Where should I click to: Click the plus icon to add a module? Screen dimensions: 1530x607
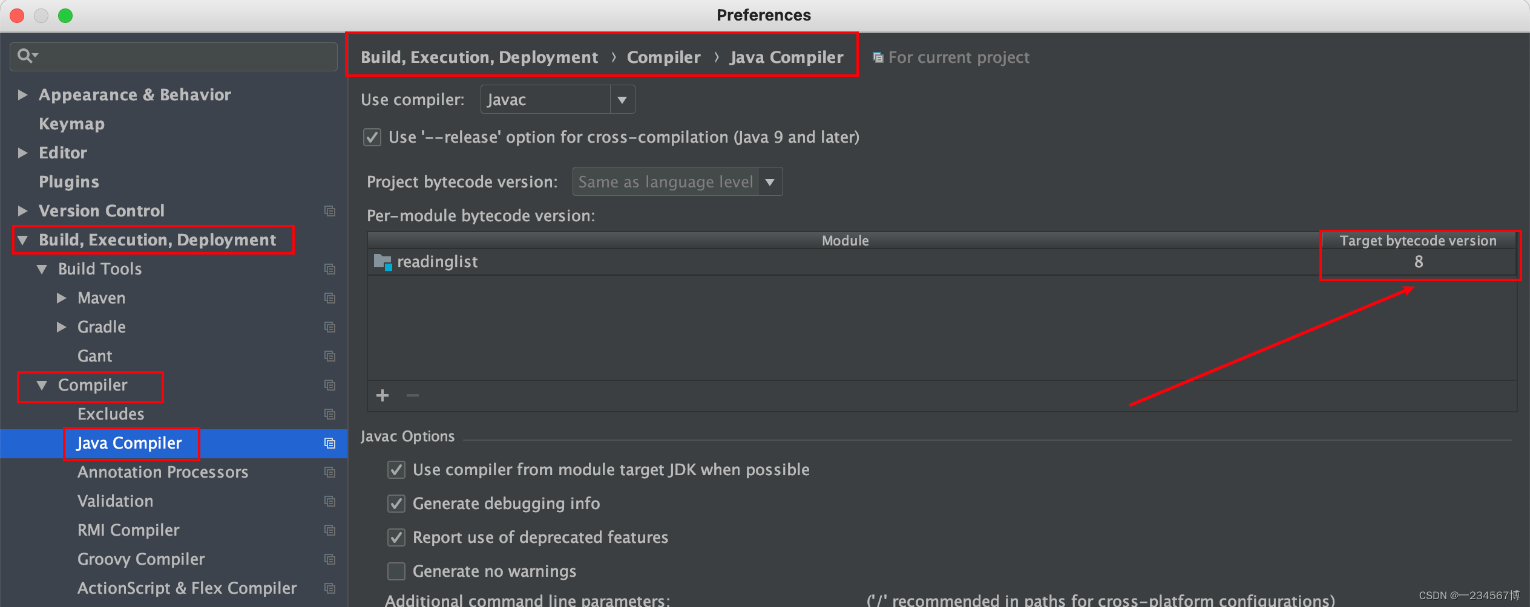[x=382, y=395]
